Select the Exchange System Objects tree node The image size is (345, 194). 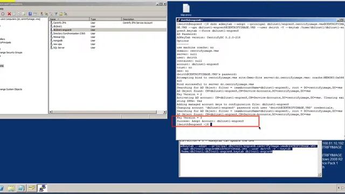[11, 89]
